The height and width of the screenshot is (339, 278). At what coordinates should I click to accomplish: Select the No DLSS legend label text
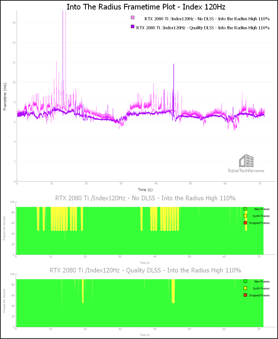click(x=207, y=19)
